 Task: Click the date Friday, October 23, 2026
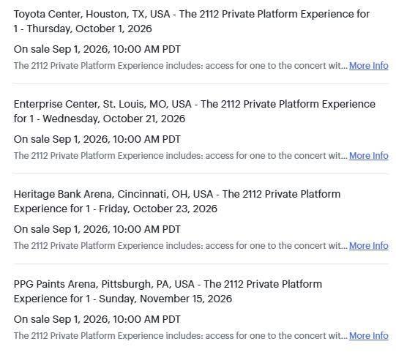tap(158, 209)
